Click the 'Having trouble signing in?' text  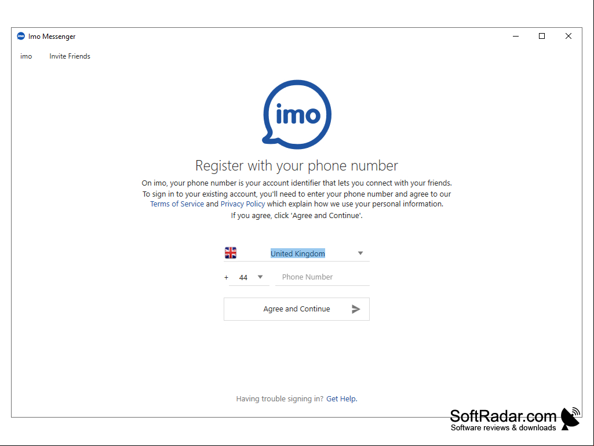[x=279, y=398]
